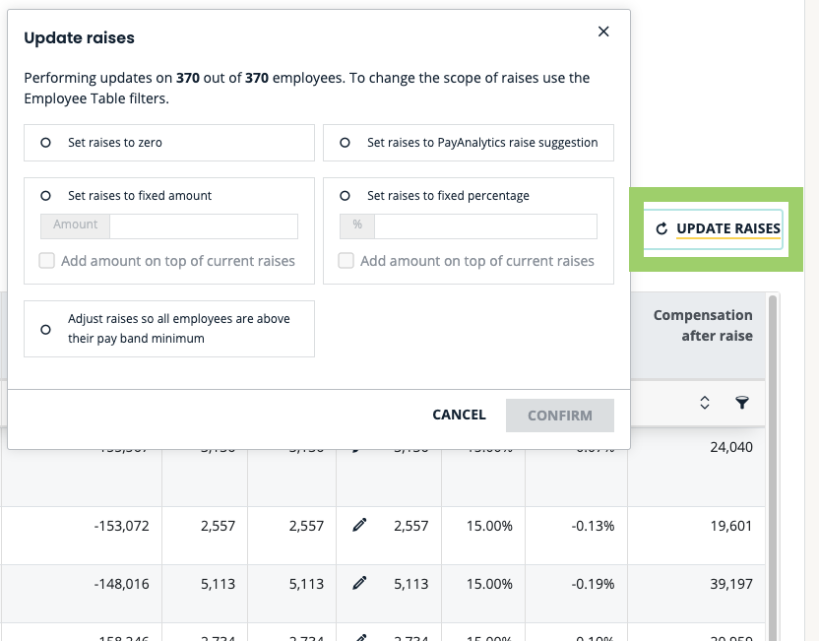Close the Update raises dialog
The image size is (819, 641).
603,32
